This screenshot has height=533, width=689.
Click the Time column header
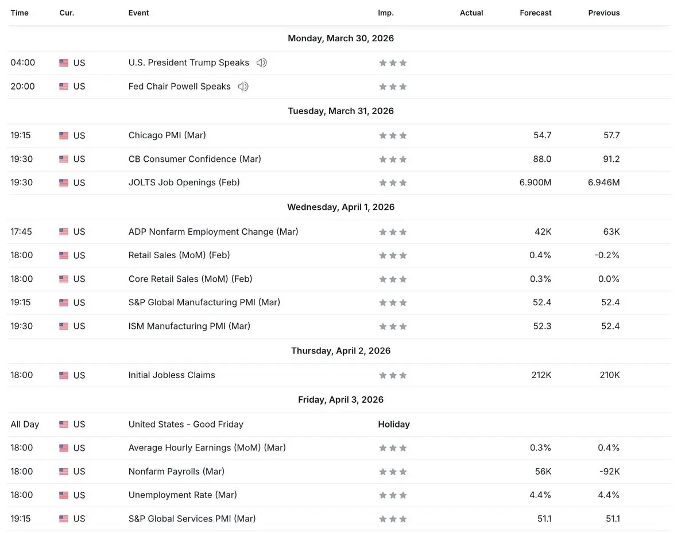point(20,13)
